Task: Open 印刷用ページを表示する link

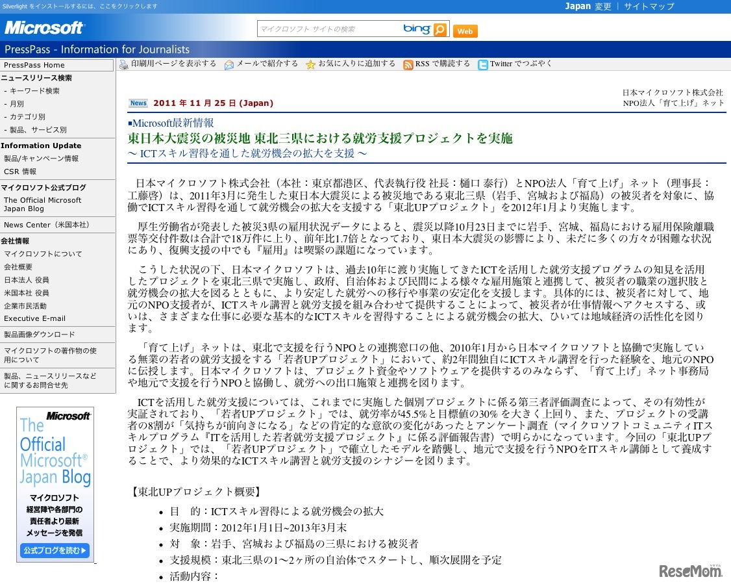Action: (173, 64)
